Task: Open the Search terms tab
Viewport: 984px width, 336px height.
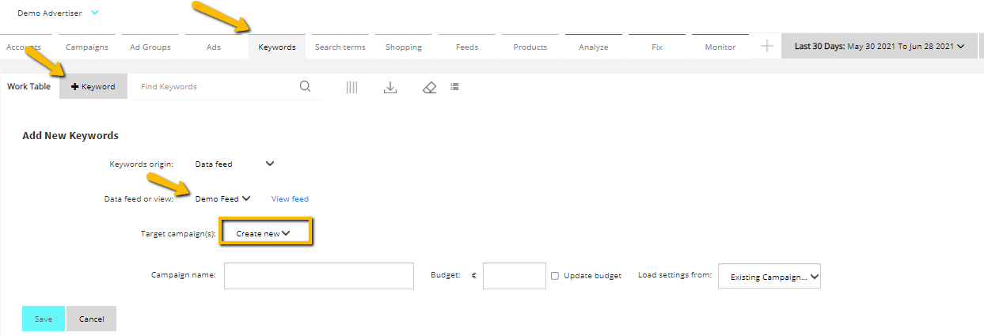Action: click(340, 47)
